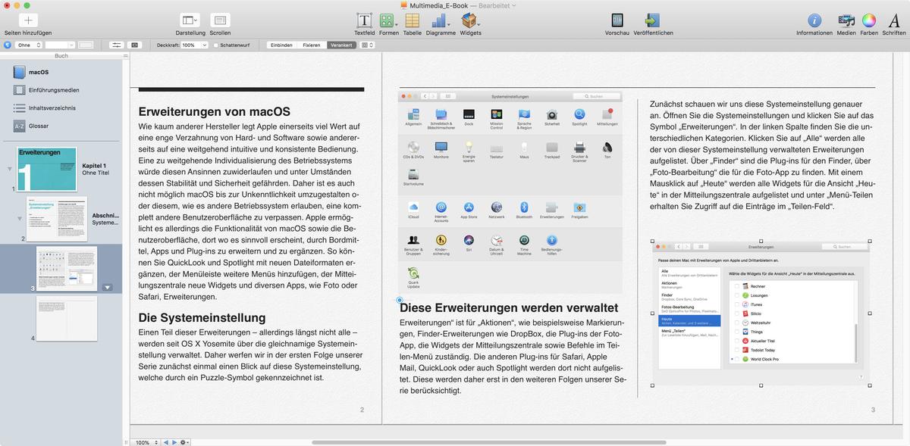The image size is (910, 446).
Task: Click the sidebar resize handle at bottom
Action: (x=126, y=441)
